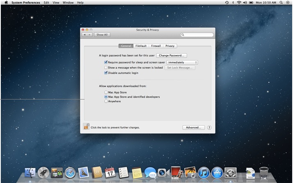Open the Apple menu
The image size is (293, 183).
pyautogui.click(x=6, y=2)
